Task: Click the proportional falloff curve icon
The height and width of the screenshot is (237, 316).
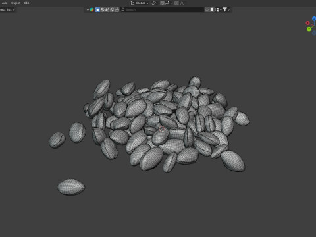Action: (x=182, y=3)
